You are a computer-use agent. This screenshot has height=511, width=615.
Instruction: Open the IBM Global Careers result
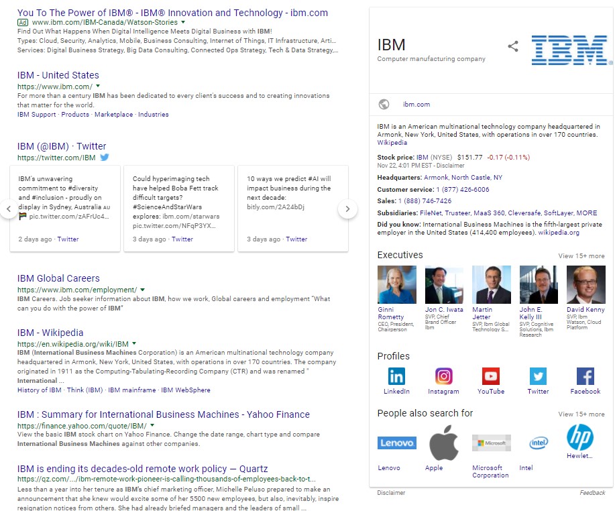coord(58,278)
